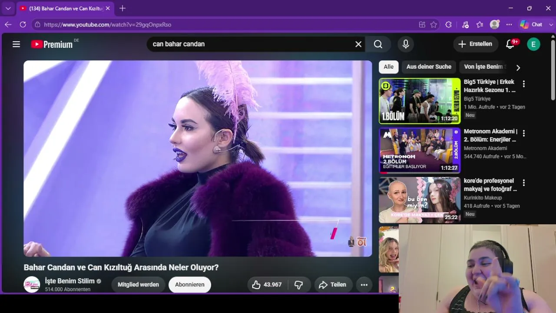Screen dimensions: 556x313
Task: Open the YouTube hamburger guide menu
Action: click(x=17, y=44)
